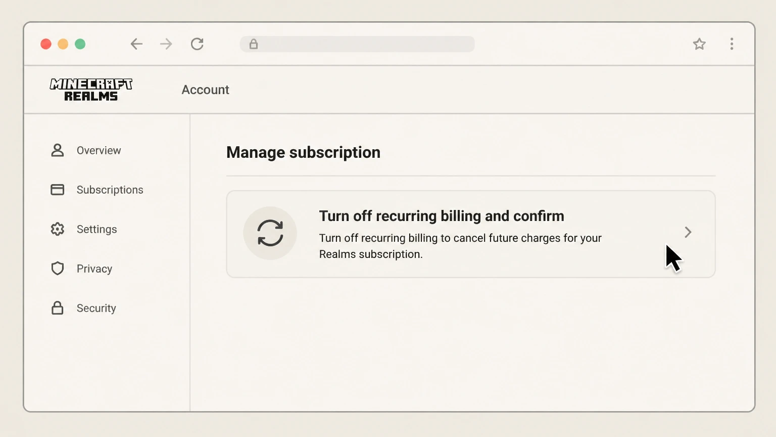Click 'Turn off recurring billing and confirm' title

[x=442, y=216]
